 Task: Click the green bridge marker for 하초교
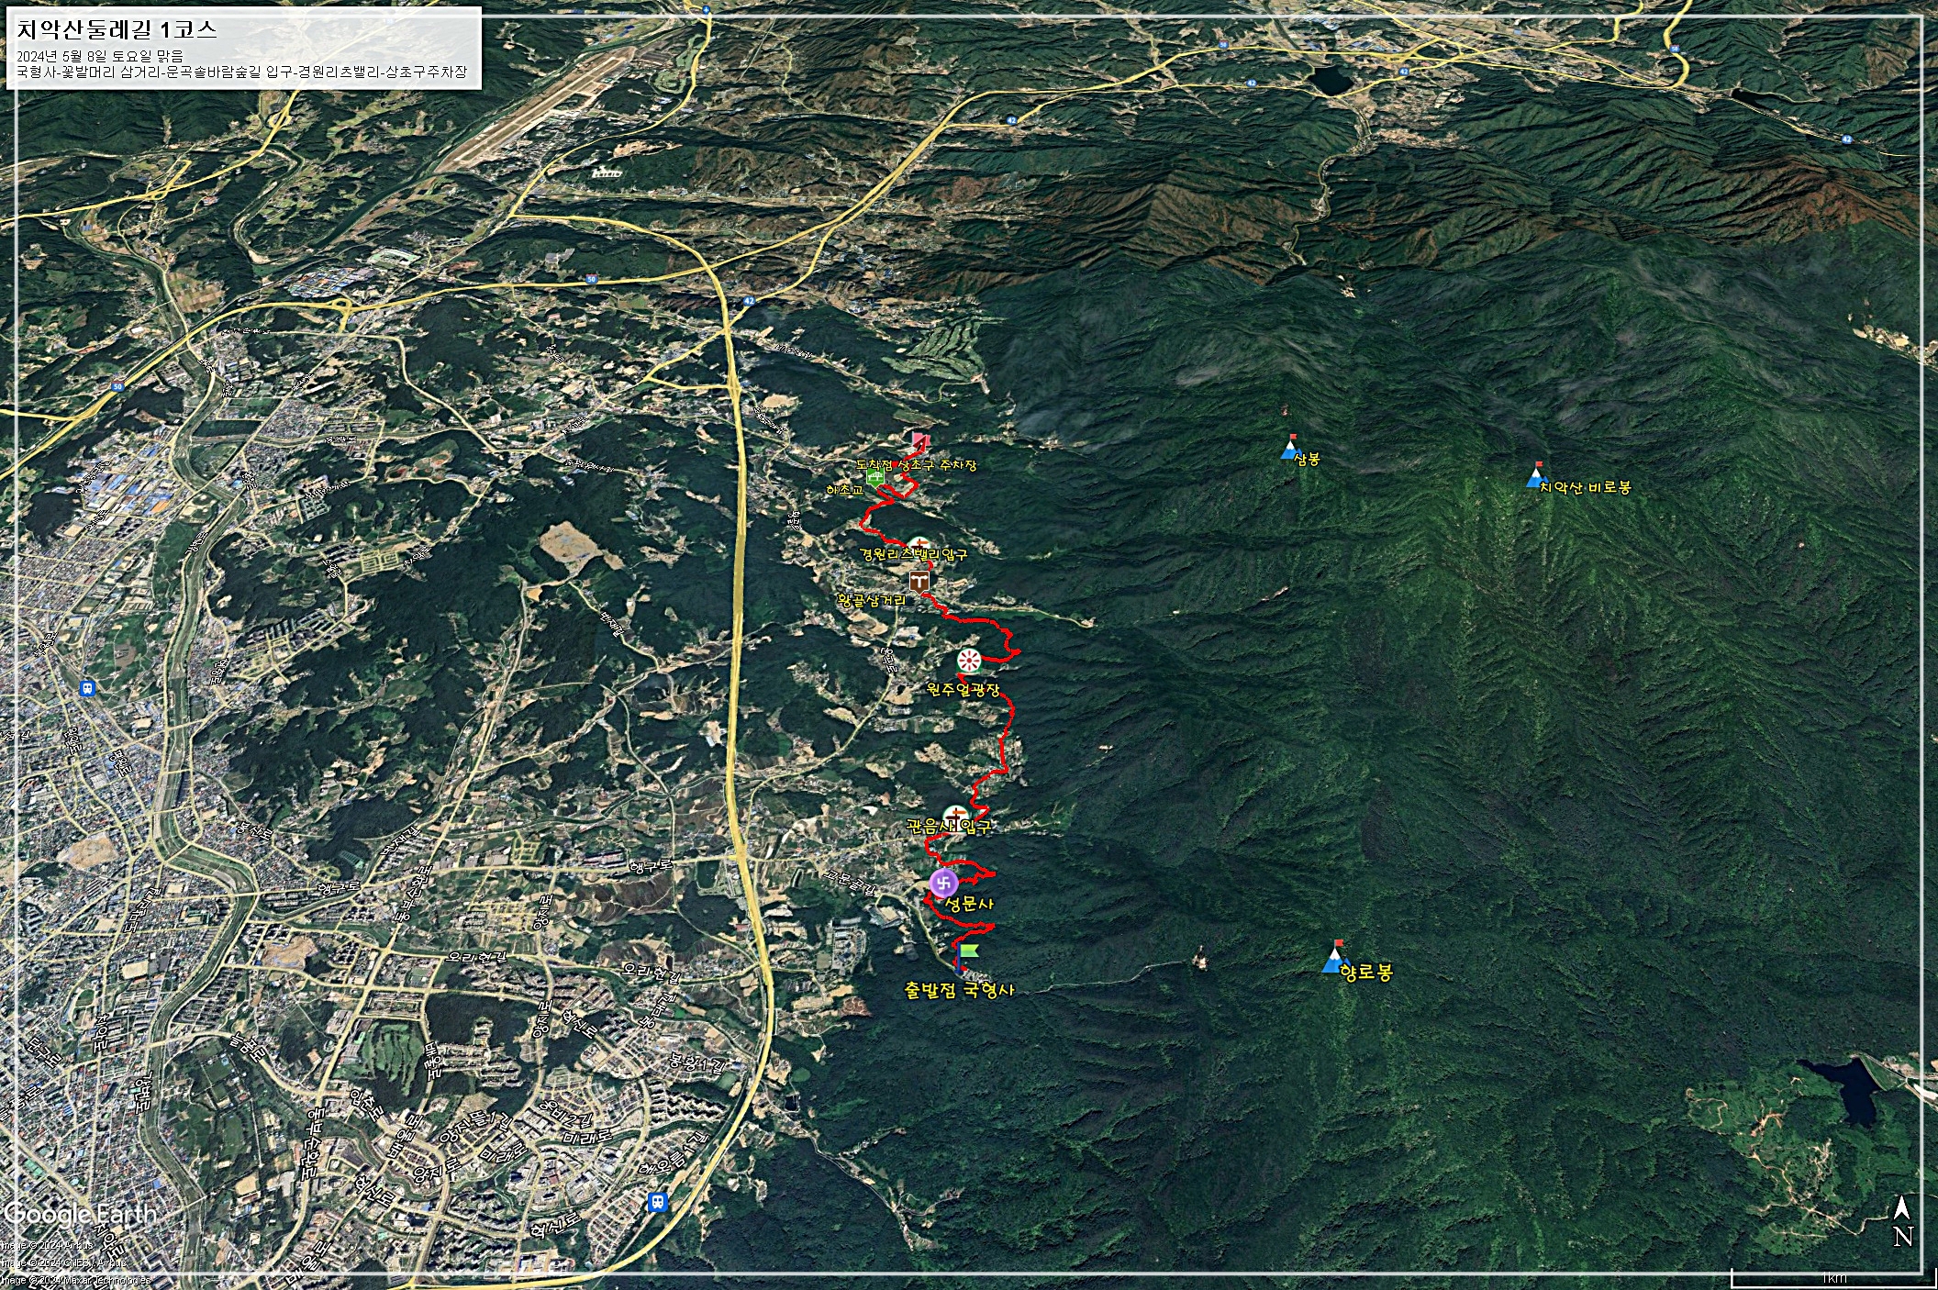(875, 477)
